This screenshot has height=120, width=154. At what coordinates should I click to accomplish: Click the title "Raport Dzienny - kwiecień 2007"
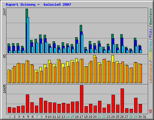38,4
